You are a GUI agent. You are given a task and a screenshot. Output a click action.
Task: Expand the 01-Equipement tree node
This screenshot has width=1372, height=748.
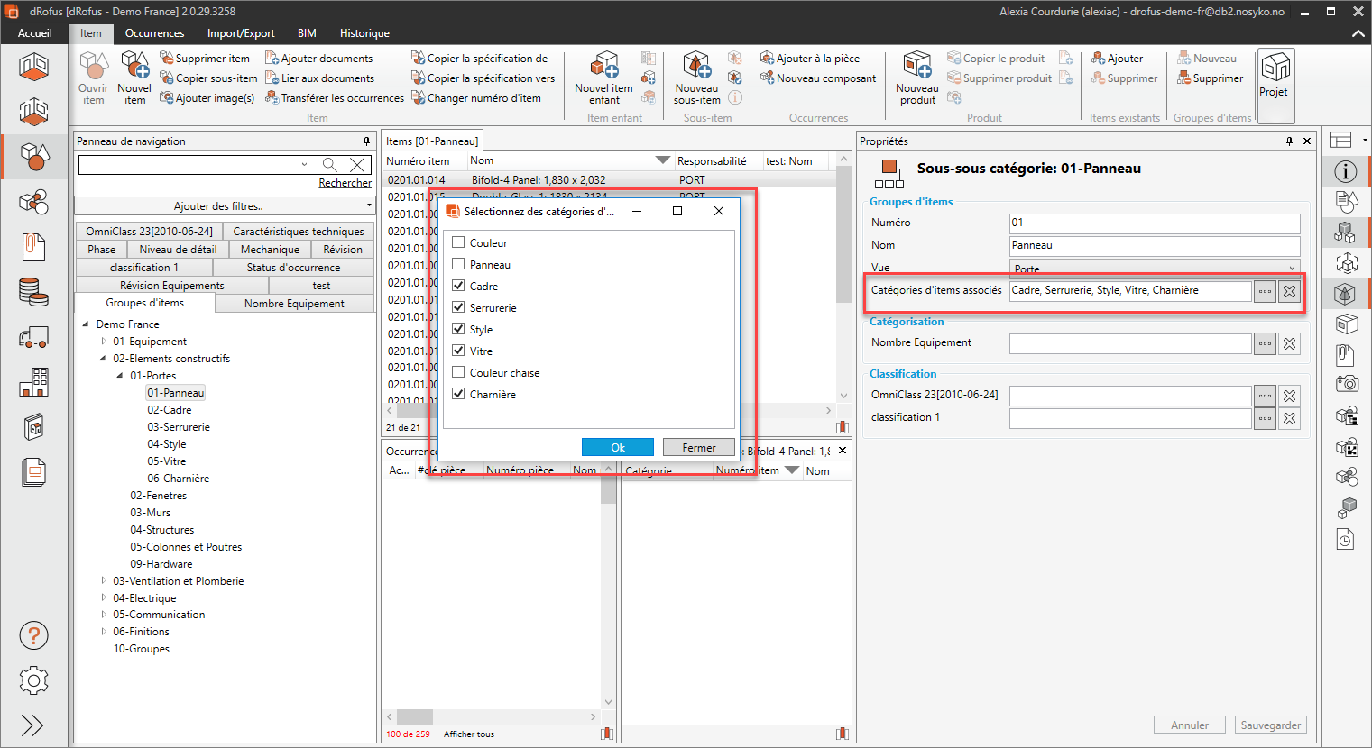tap(104, 342)
